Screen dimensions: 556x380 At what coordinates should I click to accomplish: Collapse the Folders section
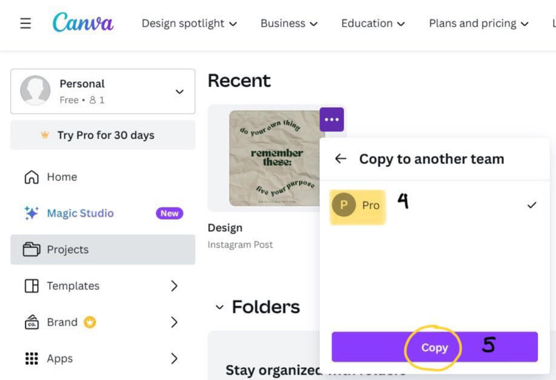pos(219,307)
